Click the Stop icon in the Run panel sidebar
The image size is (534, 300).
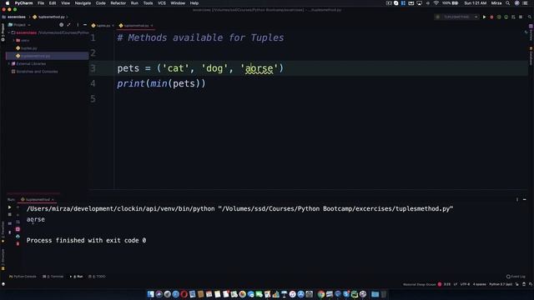[x=9, y=215]
